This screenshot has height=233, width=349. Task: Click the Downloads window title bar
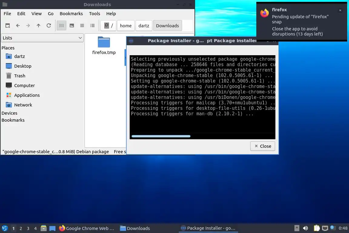click(x=97, y=5)
